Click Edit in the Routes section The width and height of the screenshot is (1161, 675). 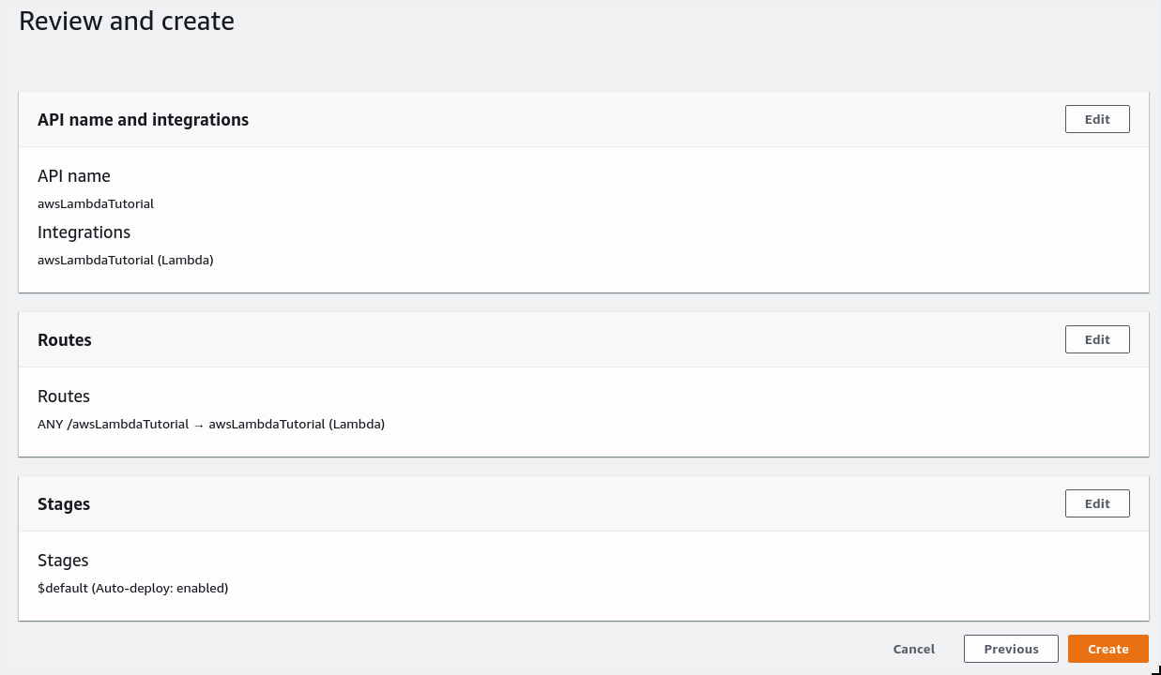click(x=1097, y=339)
